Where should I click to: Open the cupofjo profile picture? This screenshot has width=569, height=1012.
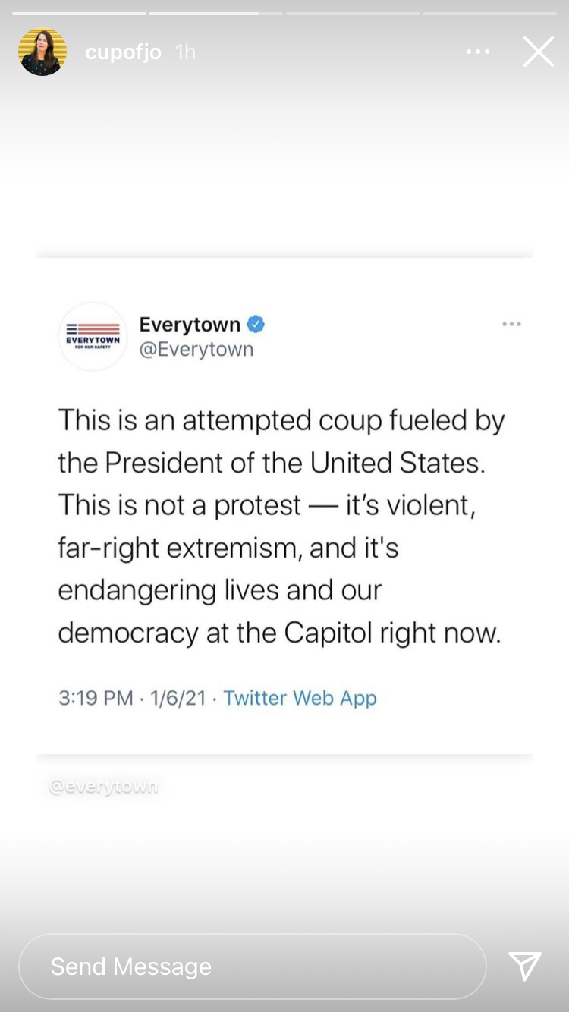(x=42, y=52)
